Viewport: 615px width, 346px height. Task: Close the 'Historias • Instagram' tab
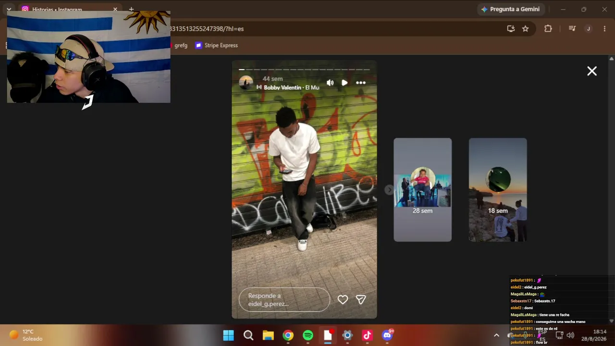coord(115,9)
